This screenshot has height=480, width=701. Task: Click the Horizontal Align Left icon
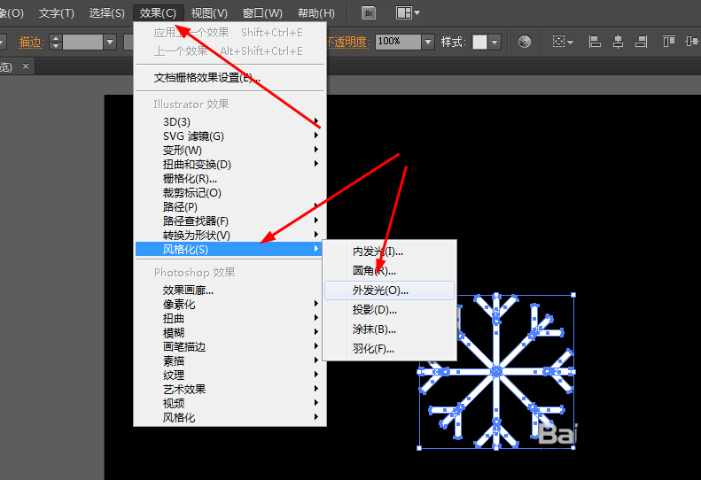tap(595, 42)
